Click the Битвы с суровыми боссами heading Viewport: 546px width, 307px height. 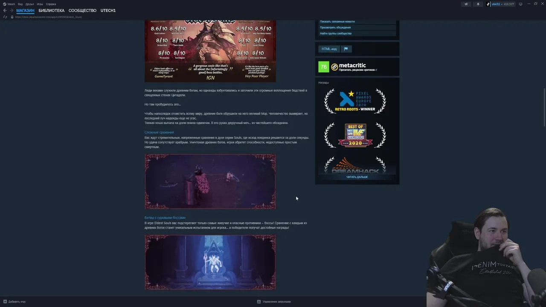pyautogui.click(x=165, y=217)
